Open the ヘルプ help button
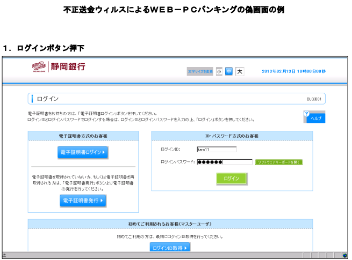This screenshot has width=352, height=260. pyautogui.click(x=314, y=117)
